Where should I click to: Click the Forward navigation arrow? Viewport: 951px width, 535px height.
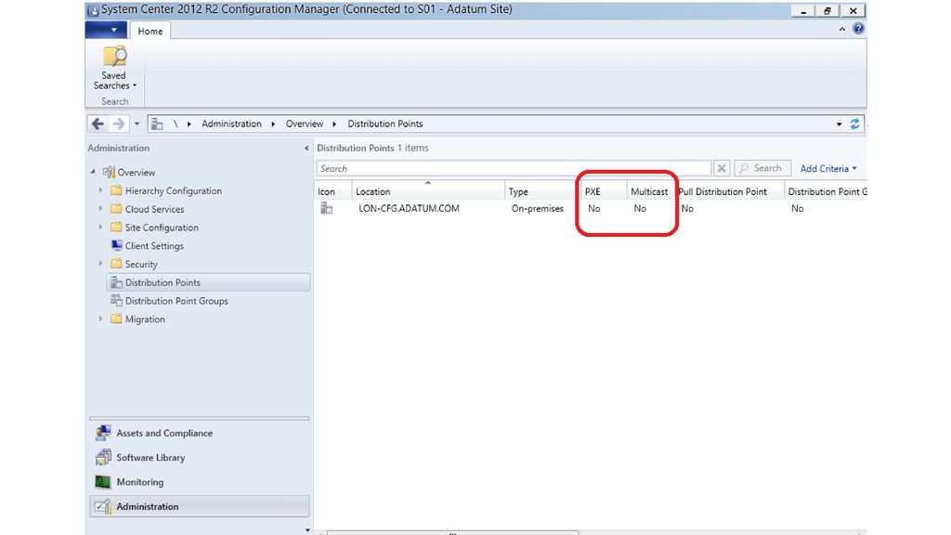click(119, 124)
